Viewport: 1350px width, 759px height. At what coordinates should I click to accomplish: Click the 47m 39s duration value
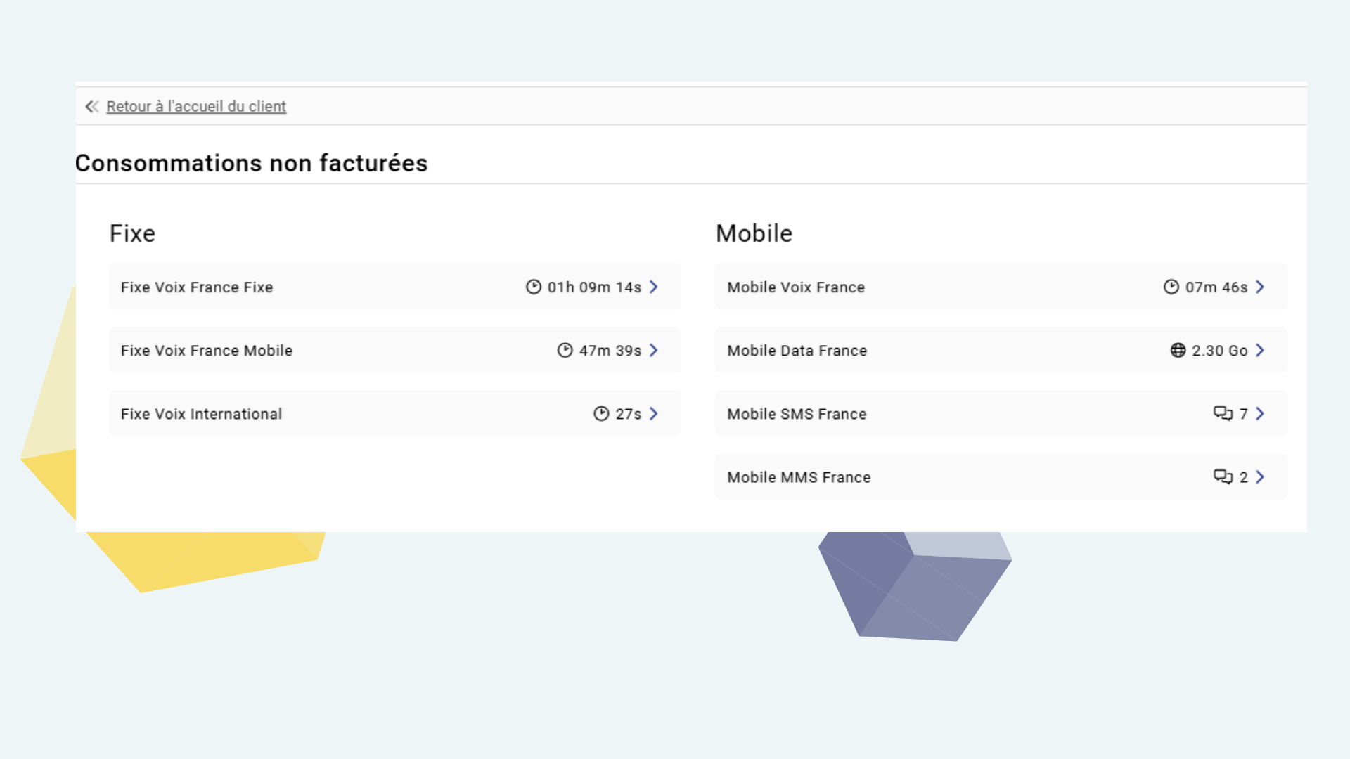coord(610,351)
